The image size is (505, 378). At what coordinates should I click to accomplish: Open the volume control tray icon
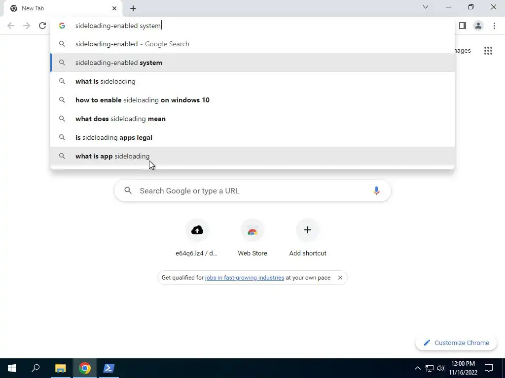(441, 368)
